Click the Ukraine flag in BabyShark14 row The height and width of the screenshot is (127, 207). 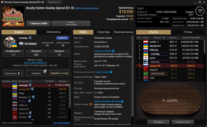(x=146, y=46)
